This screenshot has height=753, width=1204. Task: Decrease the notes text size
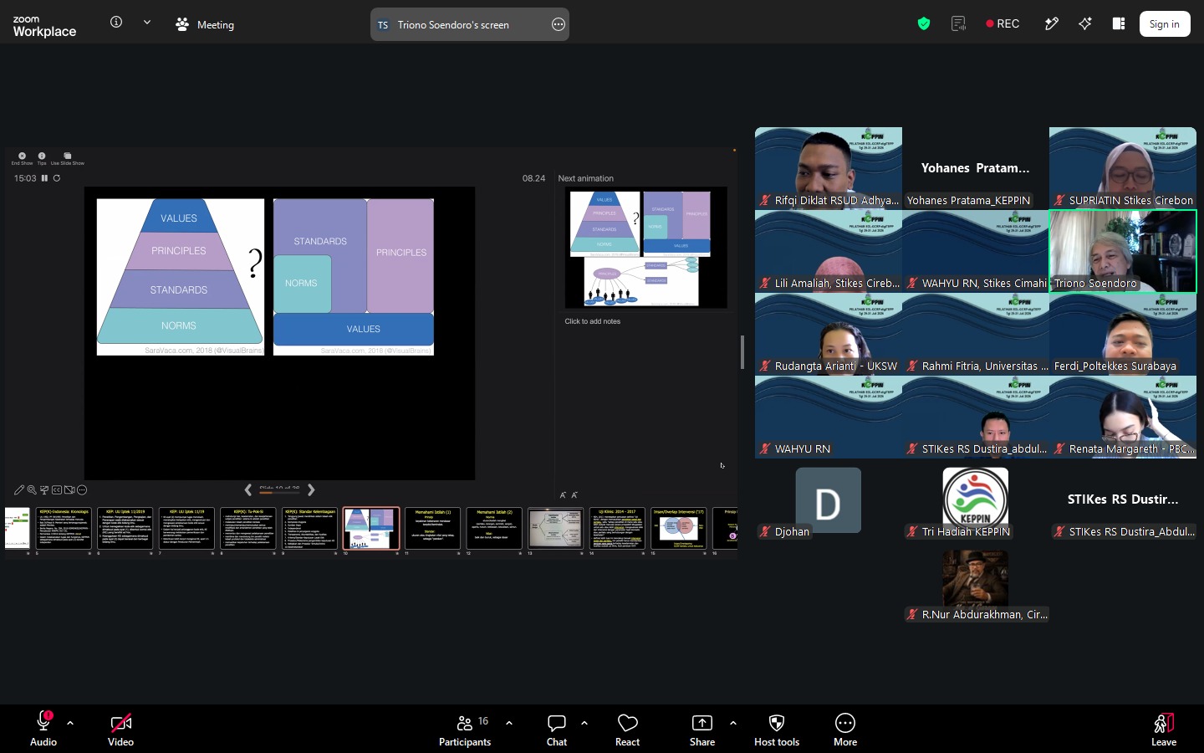point(574,495)
